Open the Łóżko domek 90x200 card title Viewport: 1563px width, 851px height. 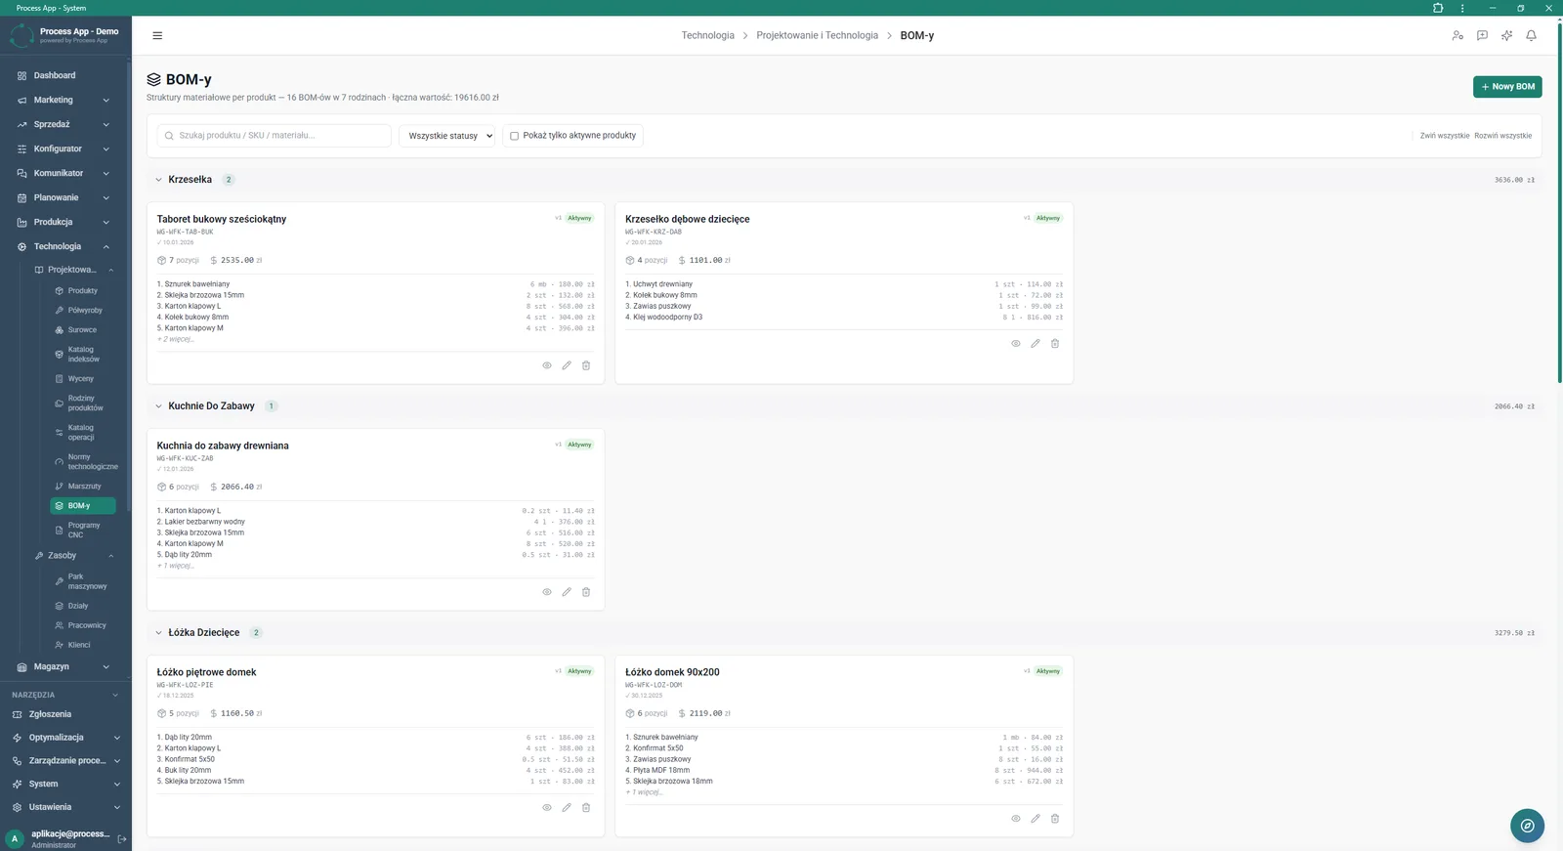[672, 672]
